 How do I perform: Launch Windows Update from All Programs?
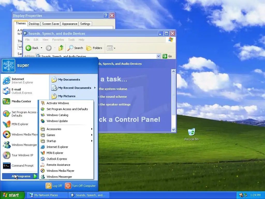coord(66,121)
